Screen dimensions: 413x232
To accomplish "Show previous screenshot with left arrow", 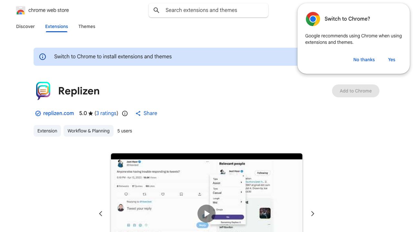I will 101,214.
